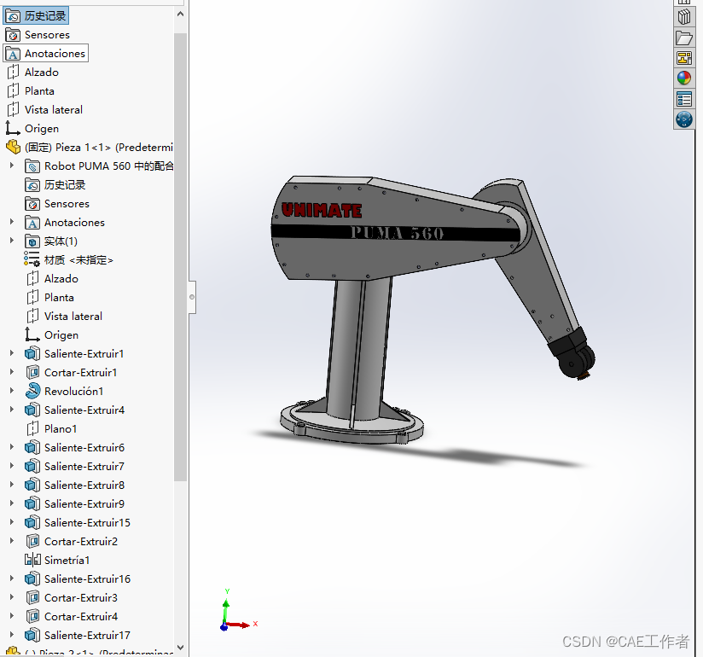Expand the 实体(1) solid bodies folder
This screenshot has height=657, width=703.
pyautogui.click(x=12, y=241)
